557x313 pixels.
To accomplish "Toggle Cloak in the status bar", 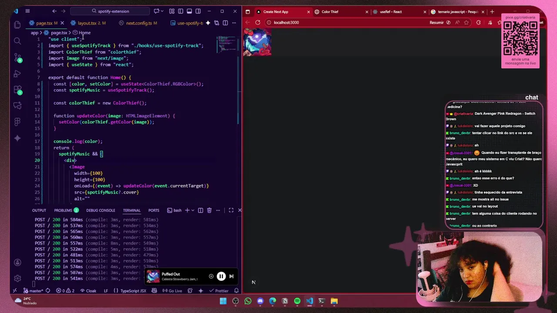I will point(88,291).
